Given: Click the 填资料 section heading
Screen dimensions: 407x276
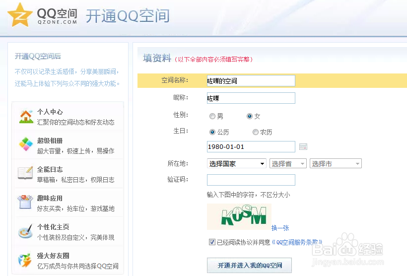Looking at the screenshot, I should click(157, 58).
